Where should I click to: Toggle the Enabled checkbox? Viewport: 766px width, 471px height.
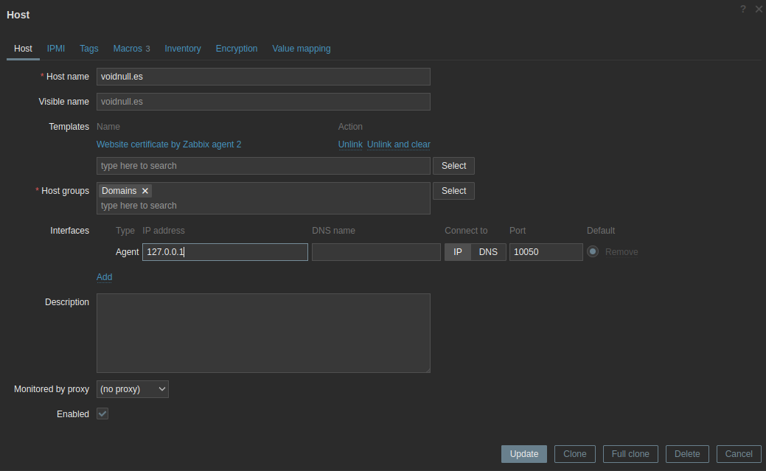pos(102,414)
